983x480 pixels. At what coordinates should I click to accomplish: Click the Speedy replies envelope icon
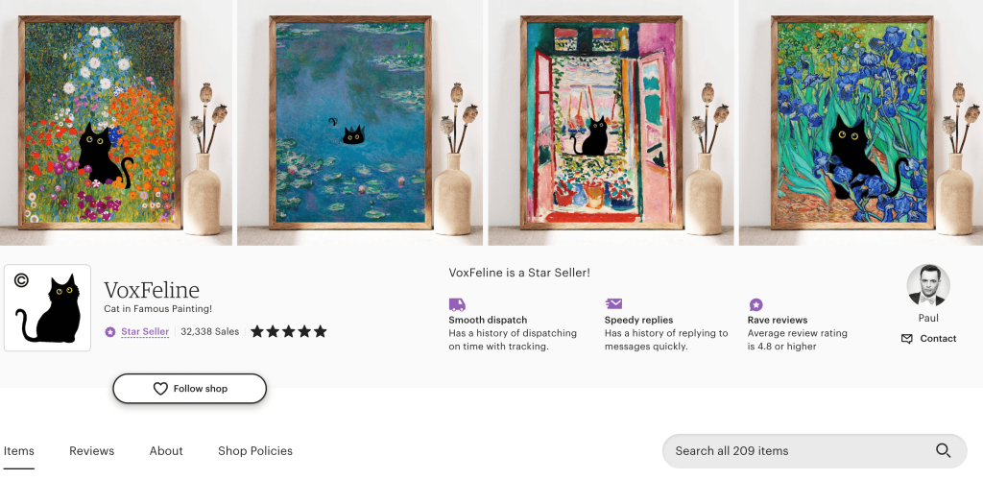(613, 304)
